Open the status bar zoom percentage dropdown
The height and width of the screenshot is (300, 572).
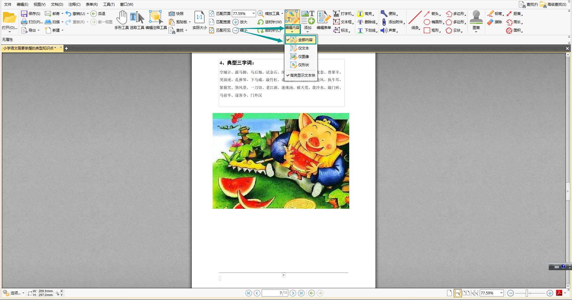(x=502, y=293)
